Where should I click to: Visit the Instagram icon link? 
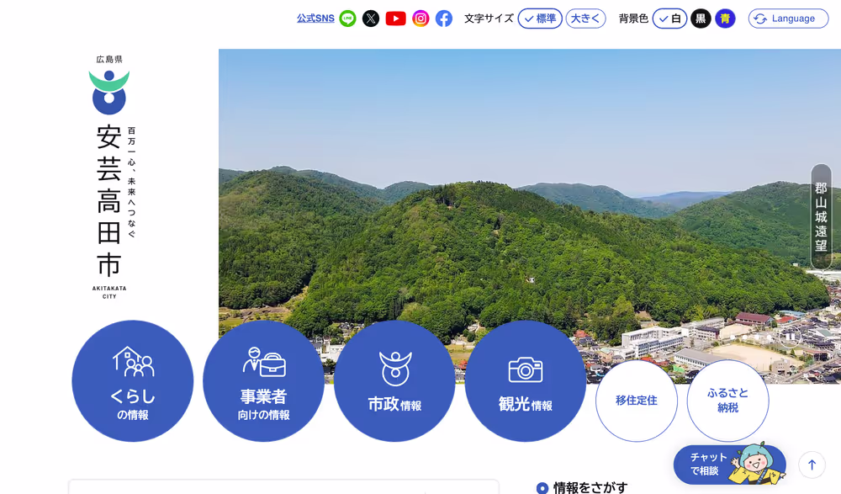[x=420, y=19]
